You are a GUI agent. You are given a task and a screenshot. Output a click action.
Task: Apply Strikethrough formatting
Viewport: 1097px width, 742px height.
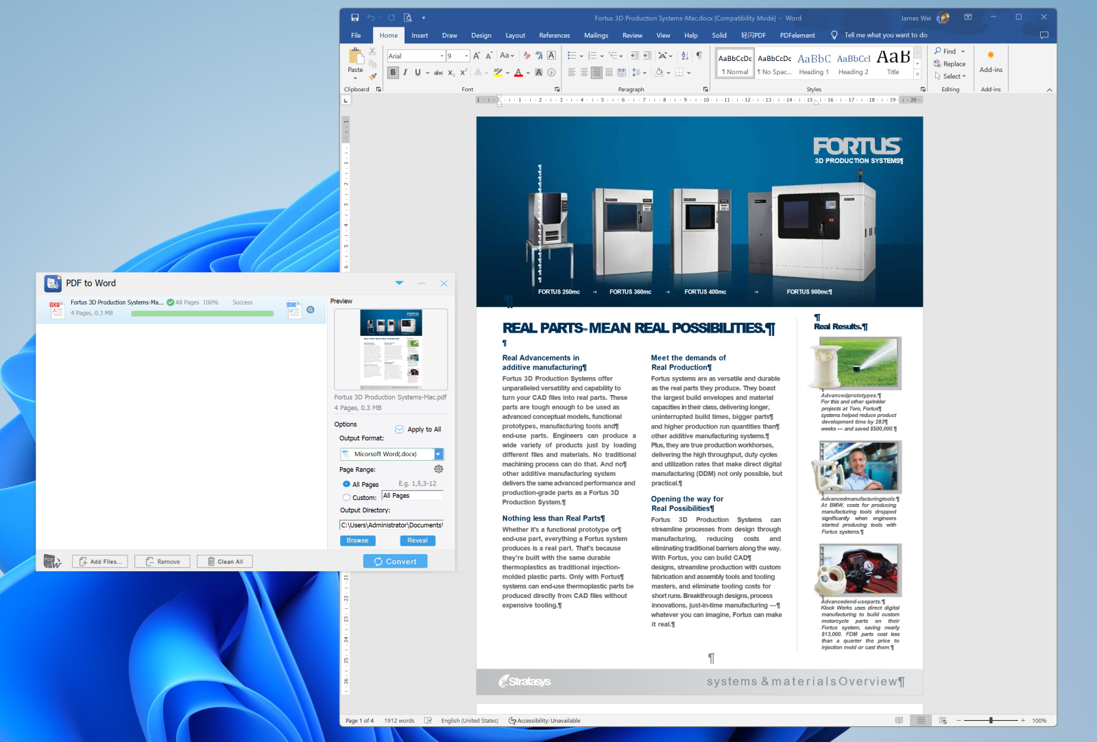point(438,72)
